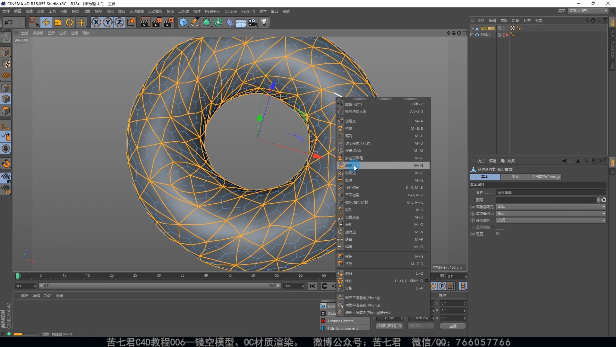This screenshot has width=616, height=347.
Task: Add a Floor environment object
Action: tap(241, 22)
